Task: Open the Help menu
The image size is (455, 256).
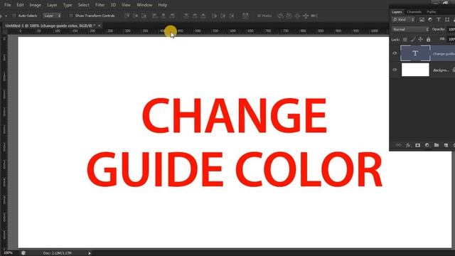Action: (163, 5)
